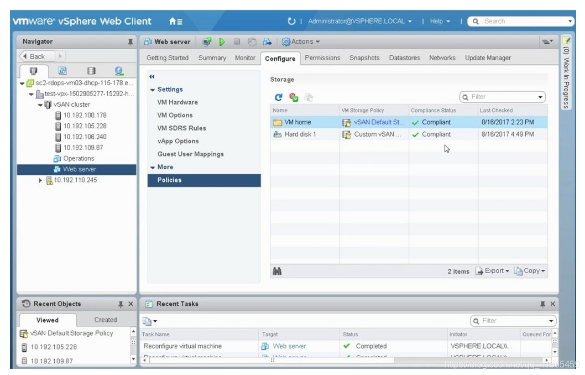The height and width of the screenshot is (375, 585).
Task: Switch to the Summary tab
Action: coord(212,58)
